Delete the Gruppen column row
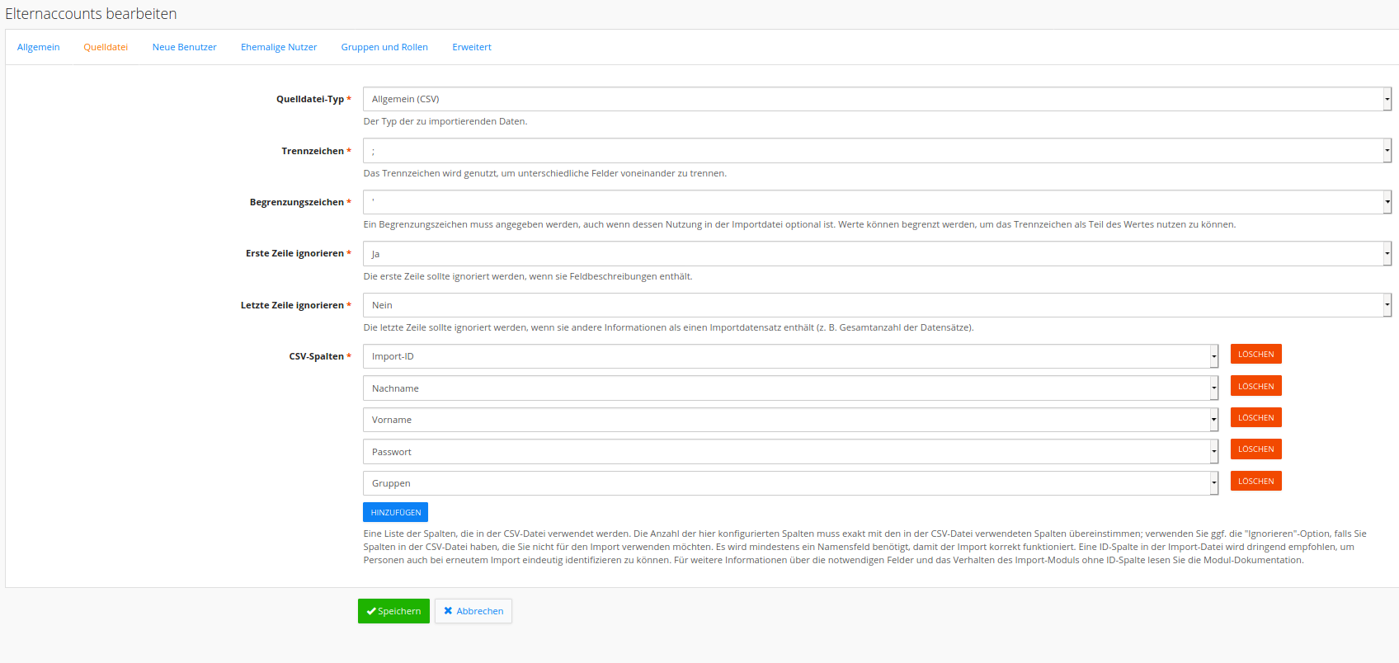The width and height of the screenshot is (1399, 663). 1255,482
